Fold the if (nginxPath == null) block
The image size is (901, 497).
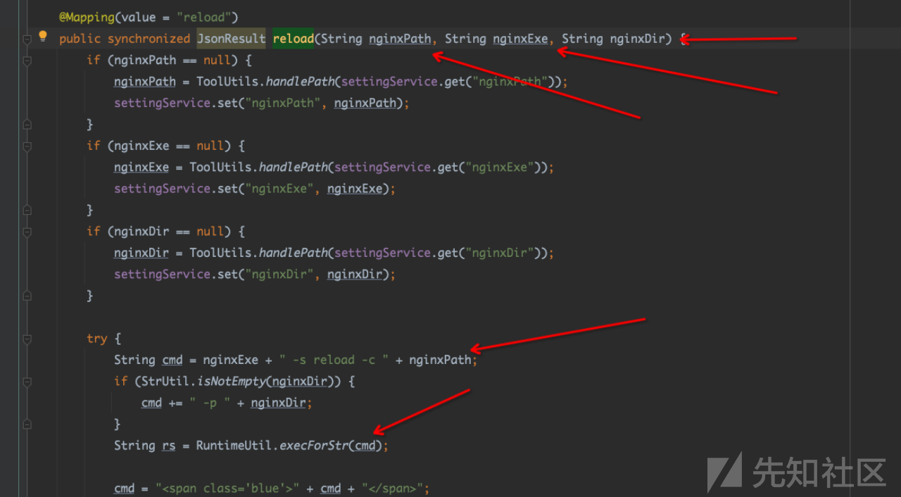(x=27, y=61)
